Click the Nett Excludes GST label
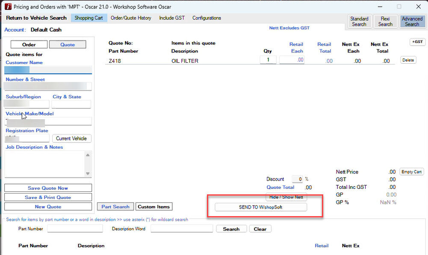 (x=289, y=28)
